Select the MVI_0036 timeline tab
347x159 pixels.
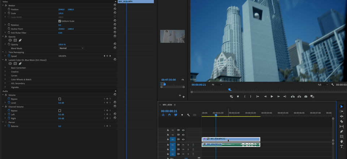(x=167, y=105)
